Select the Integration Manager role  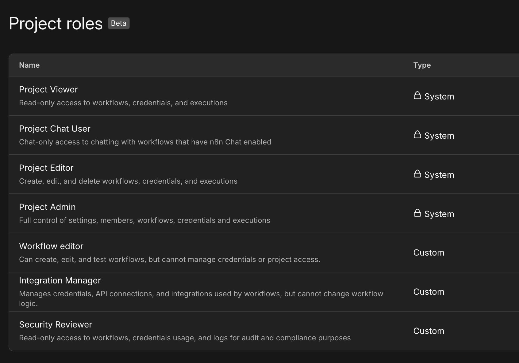(x=60, y=280)
